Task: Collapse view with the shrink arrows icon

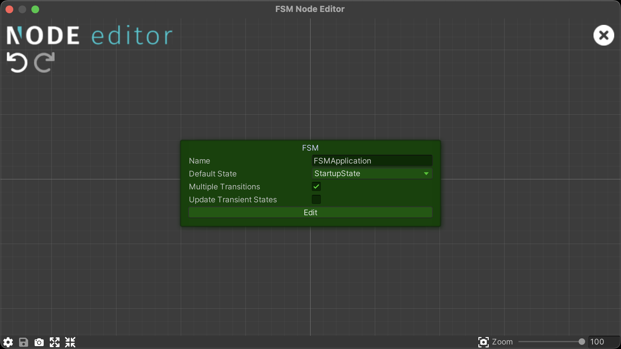Action: (70, 342)
